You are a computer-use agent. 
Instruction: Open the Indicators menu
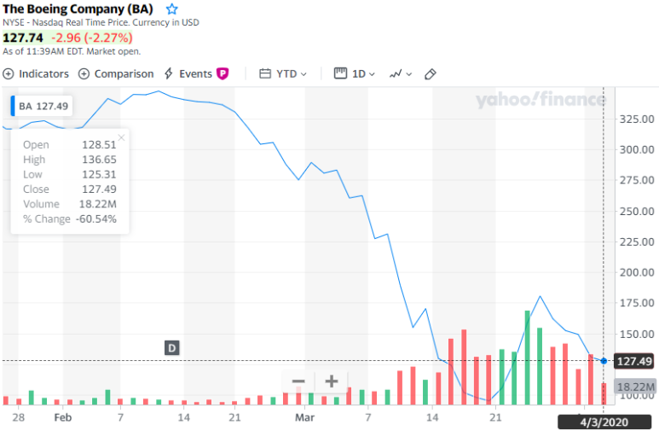(36, 74)
